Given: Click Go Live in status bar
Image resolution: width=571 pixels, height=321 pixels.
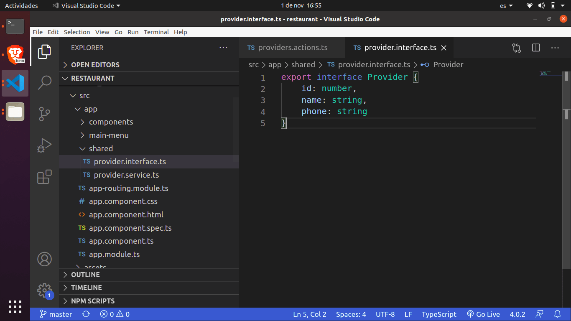Looking at the screenshot, I should point(483,314).
